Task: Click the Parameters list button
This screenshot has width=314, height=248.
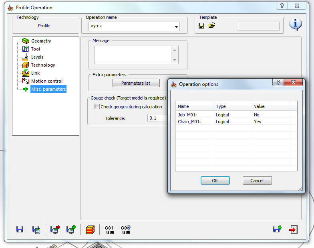Action: [x=136, y=83]
